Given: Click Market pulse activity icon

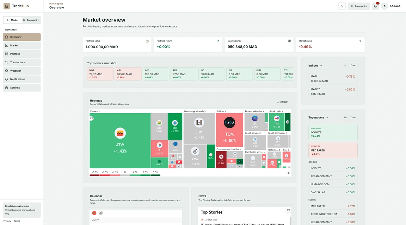Looking at the screenshot, I should (361, 41).
